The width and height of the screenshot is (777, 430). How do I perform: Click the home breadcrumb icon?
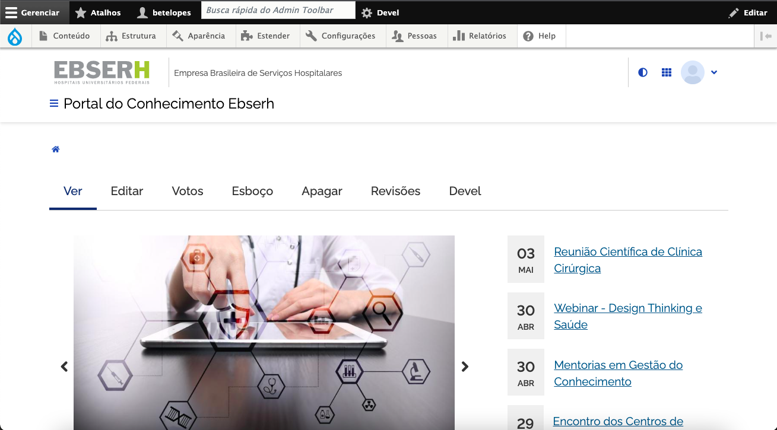coord(56,149)
